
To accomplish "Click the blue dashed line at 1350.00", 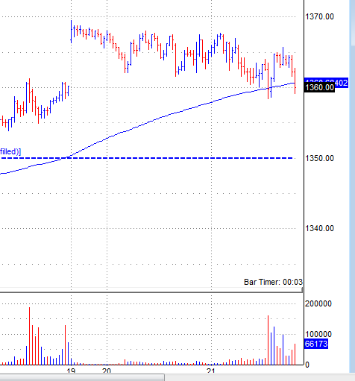I will 147,158.
